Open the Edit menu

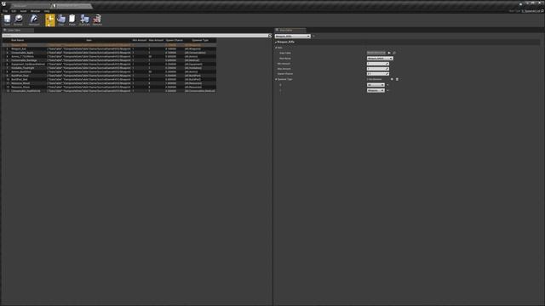pyautogui.click(x=14, y=11)
